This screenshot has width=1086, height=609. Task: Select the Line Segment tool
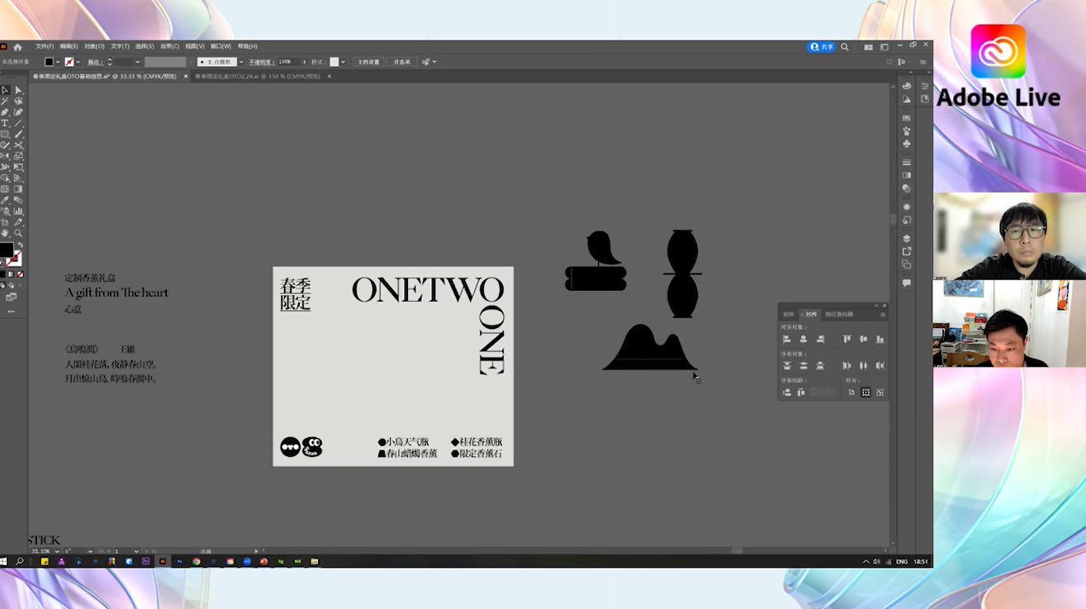(x=18, y=123)
